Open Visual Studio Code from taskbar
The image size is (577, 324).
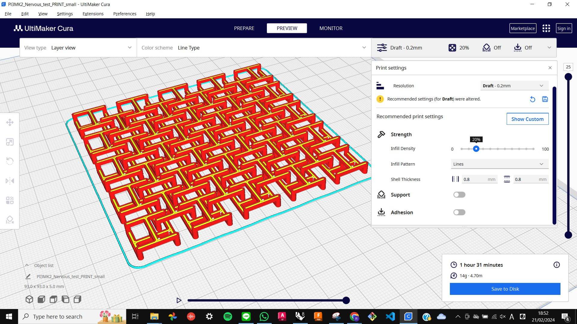pyautogui.click(x=390, y=316)
